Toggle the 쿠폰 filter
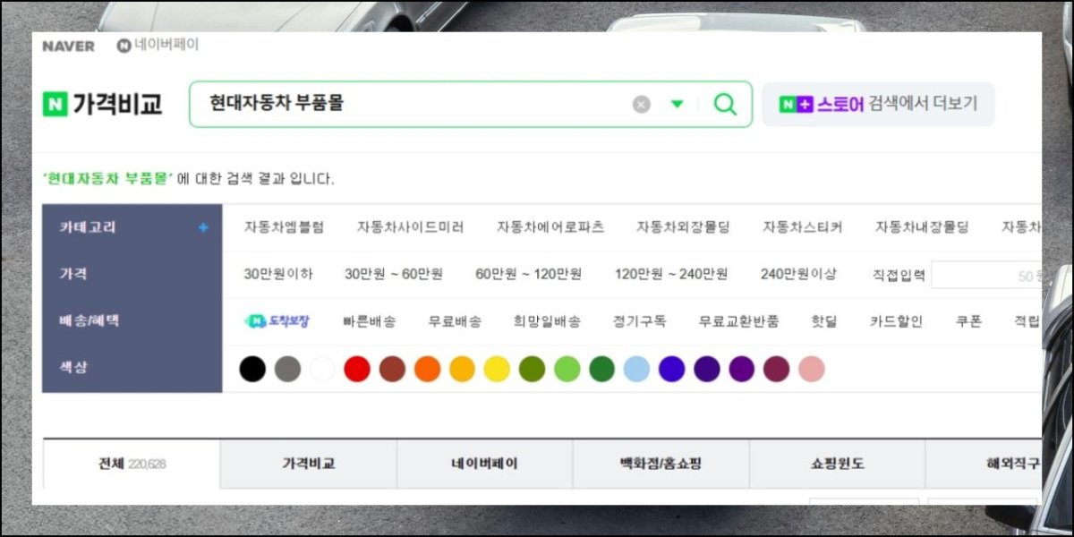Viewport: 1074px width, 537px height. (x=968, y=321)
